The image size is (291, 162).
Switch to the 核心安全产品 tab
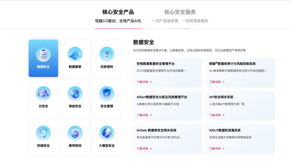pos(118,12)
